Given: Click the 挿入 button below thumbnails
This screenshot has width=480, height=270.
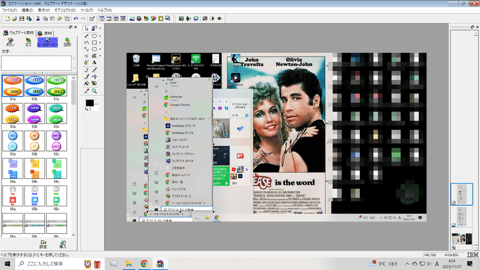Looking at the screenshot, I should click(63, 244).
